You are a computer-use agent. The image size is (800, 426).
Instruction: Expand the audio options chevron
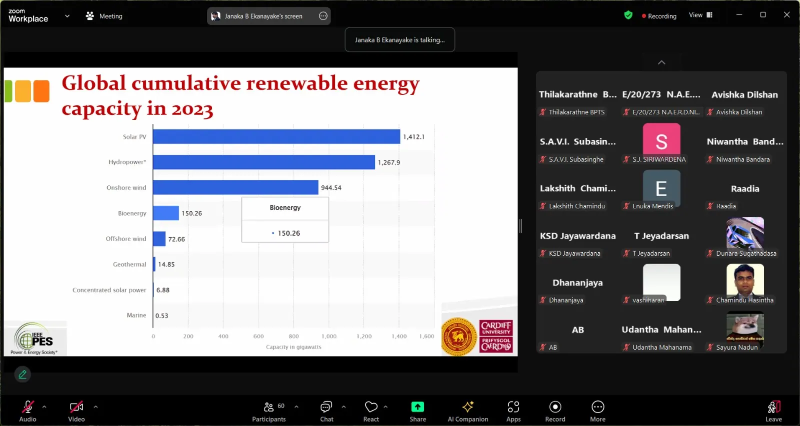(44, 407)
